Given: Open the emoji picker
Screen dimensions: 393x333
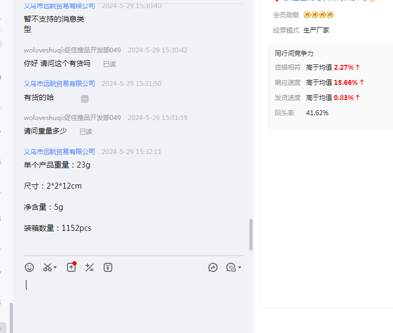Looking at the screenshot, I should [x=29, y=268].
